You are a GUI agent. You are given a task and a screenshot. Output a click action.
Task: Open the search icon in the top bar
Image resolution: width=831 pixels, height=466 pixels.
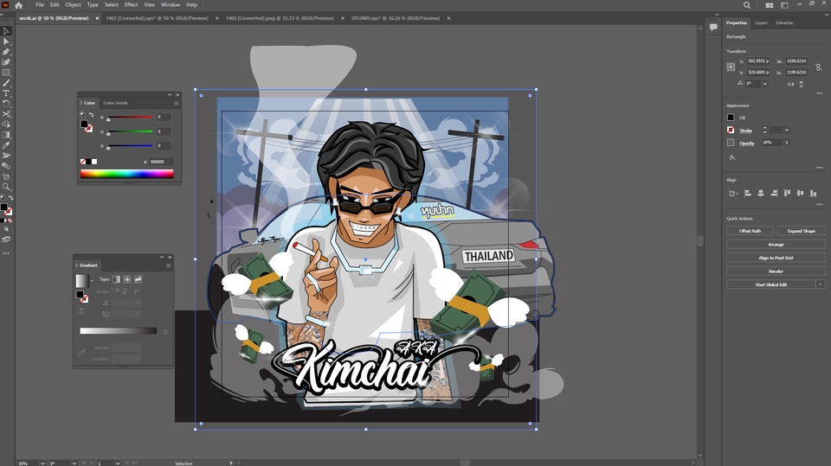click(x=747, y=5)
